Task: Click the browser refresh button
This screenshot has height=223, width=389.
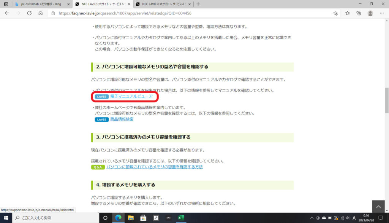Action: tap(29, 13)
